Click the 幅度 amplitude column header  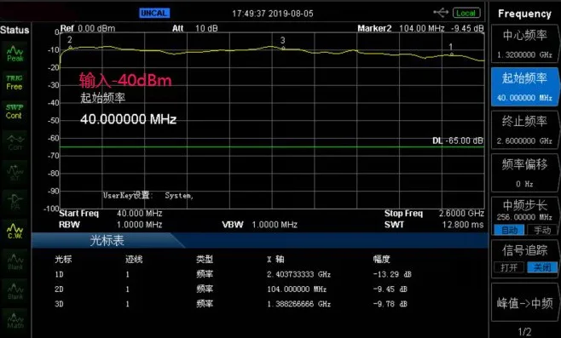[381, 259]
